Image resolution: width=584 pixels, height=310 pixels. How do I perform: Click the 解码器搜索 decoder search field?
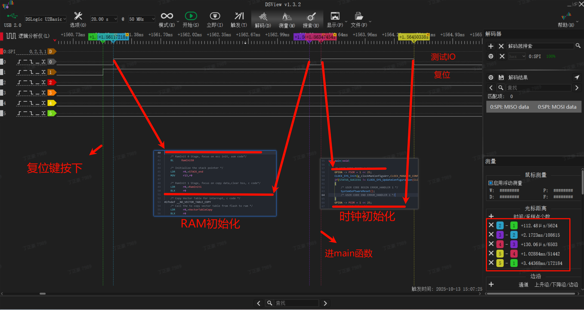click(541, 46)
